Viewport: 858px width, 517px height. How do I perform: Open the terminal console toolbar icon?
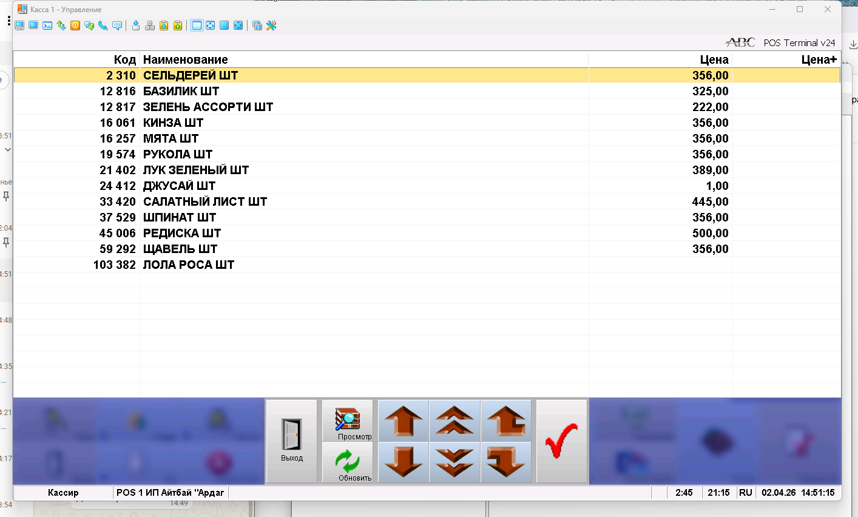[47, 25]
